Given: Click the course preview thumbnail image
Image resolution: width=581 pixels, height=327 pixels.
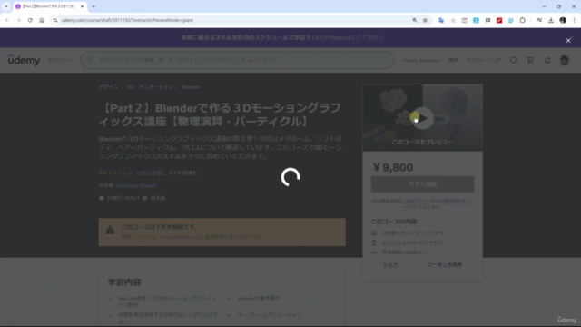Looking at the screenshot, I should point(423,117).
